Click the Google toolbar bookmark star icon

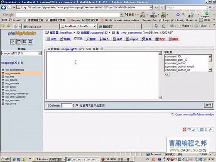178,15
